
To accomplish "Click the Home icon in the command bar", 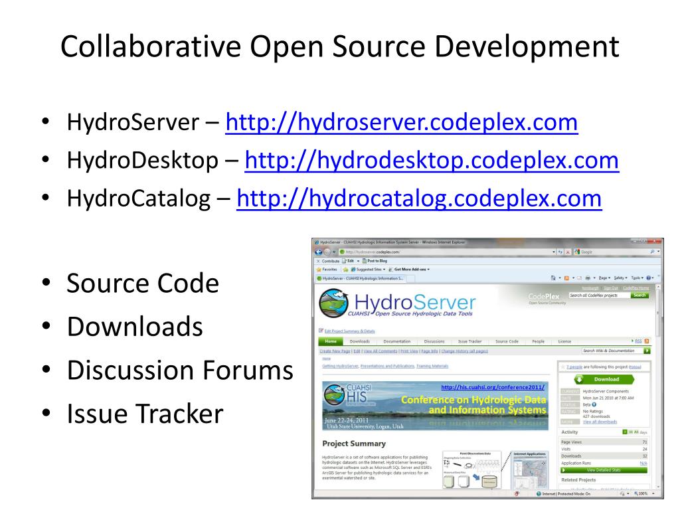I will (553, 278).
